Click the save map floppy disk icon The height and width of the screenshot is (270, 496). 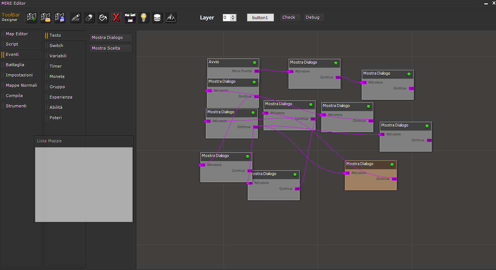pyautogui.click(x=60, y=17)
